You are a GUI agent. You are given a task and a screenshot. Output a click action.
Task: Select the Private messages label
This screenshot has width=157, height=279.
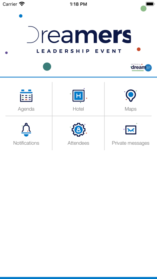click(x=131, y=143)
